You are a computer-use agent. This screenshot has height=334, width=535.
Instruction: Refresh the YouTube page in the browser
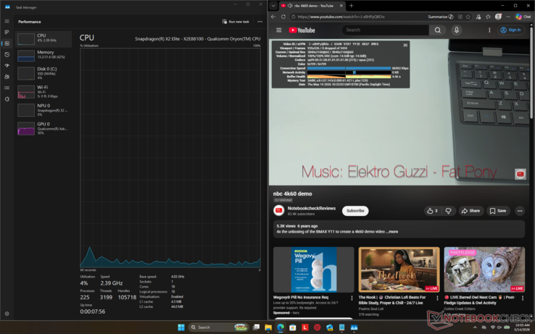pyautogui.click(x=283, y=17)
